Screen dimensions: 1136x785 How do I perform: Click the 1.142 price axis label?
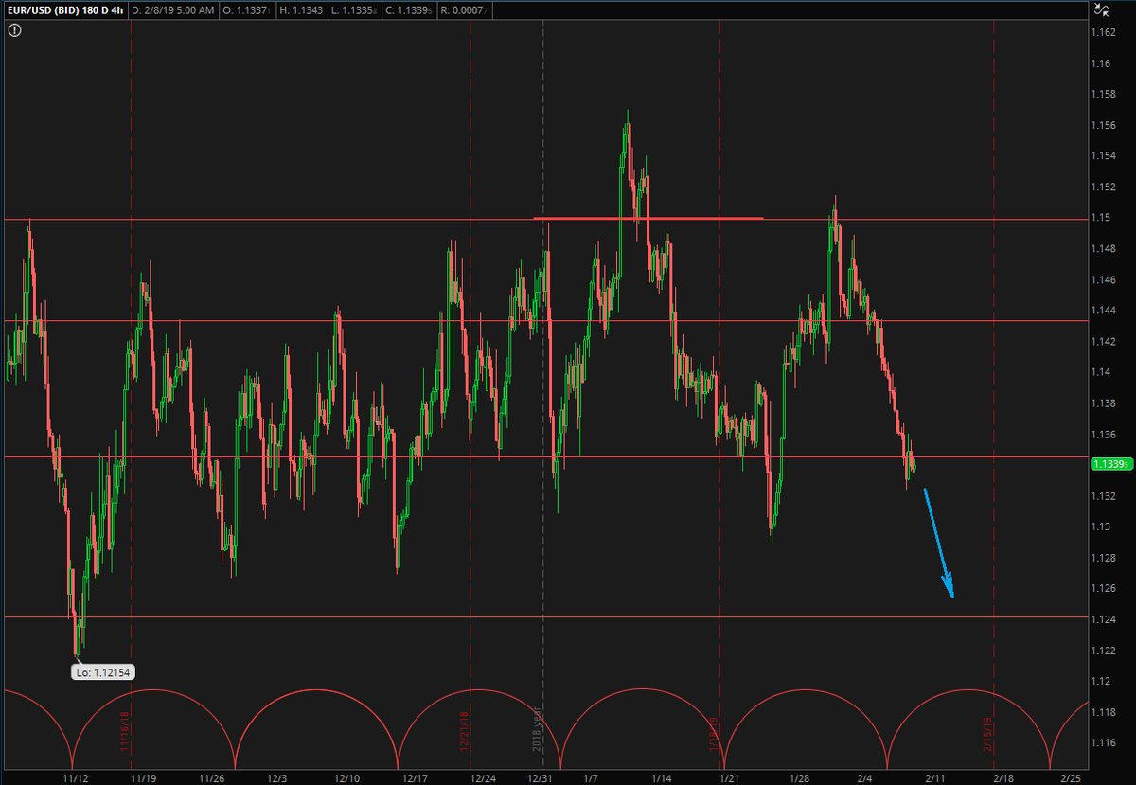pos(1103,342)
